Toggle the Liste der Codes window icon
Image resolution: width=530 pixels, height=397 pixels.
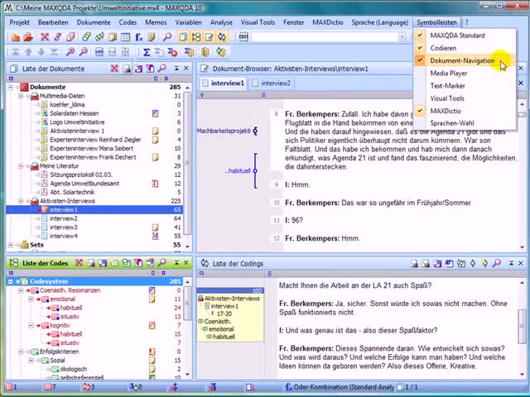pos(196,36)
